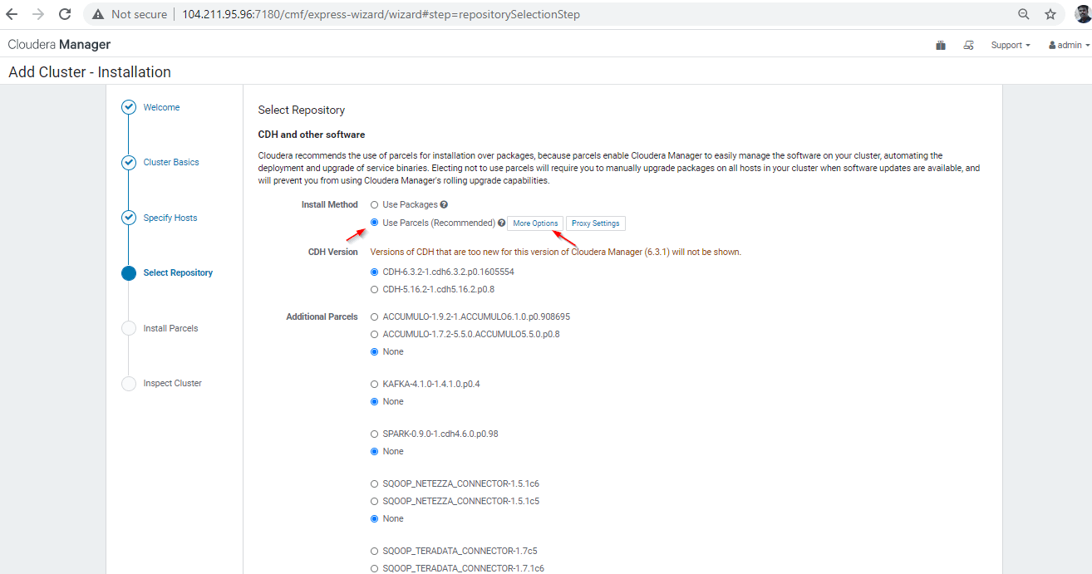The height and width of the screenshot is (574, 1092).
Task: Click the browser back arrow
Action: (12, 14)
